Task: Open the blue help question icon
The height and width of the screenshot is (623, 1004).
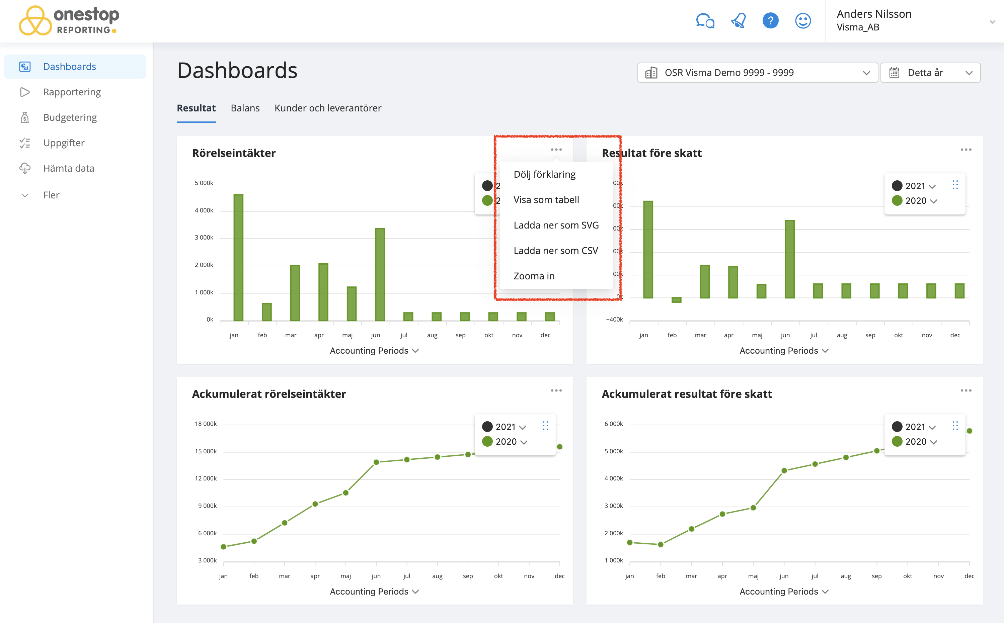Action: click(x=770, y=21)
